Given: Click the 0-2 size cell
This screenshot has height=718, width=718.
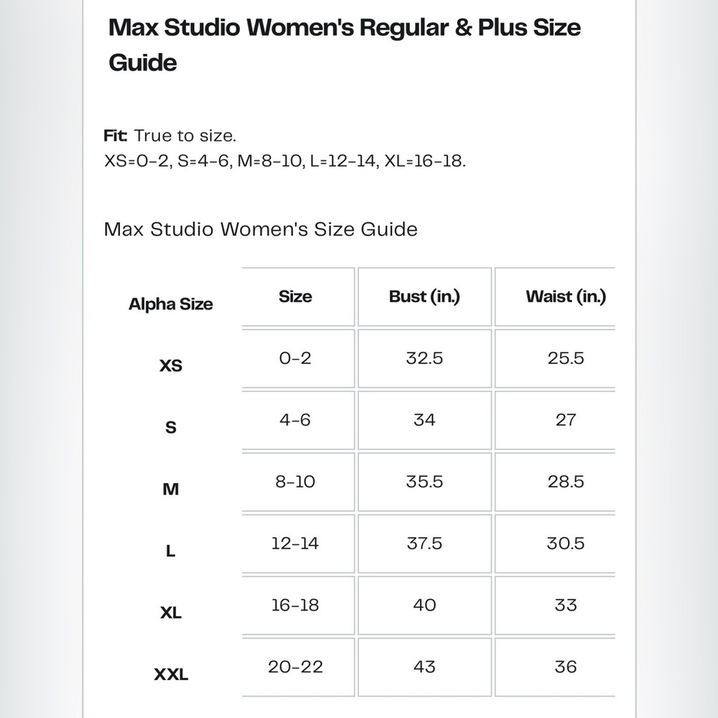Looking at the screenshot, I should coord(295,358).
